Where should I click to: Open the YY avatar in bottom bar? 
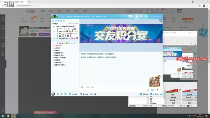point(53,94)
